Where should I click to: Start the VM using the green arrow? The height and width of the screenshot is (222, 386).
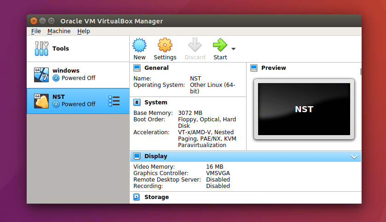(220, 45)
